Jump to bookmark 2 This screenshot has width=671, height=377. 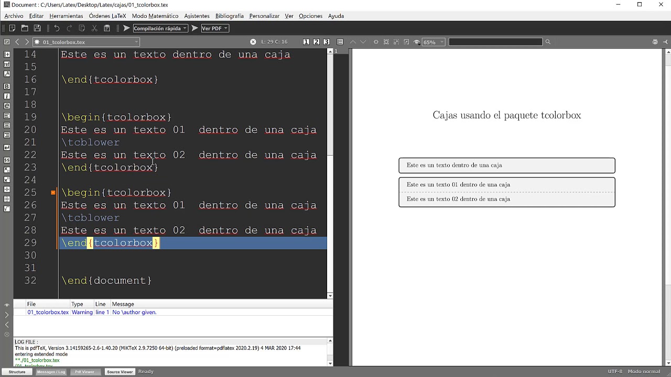317,42
